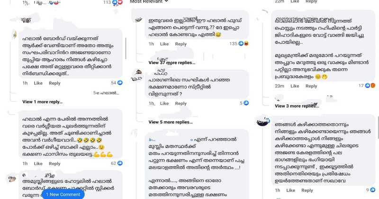The width and height of the screenshot is (379, 199).
Task: Open the Most Relevant sorting dropdown
Action: tap(149, 1)
